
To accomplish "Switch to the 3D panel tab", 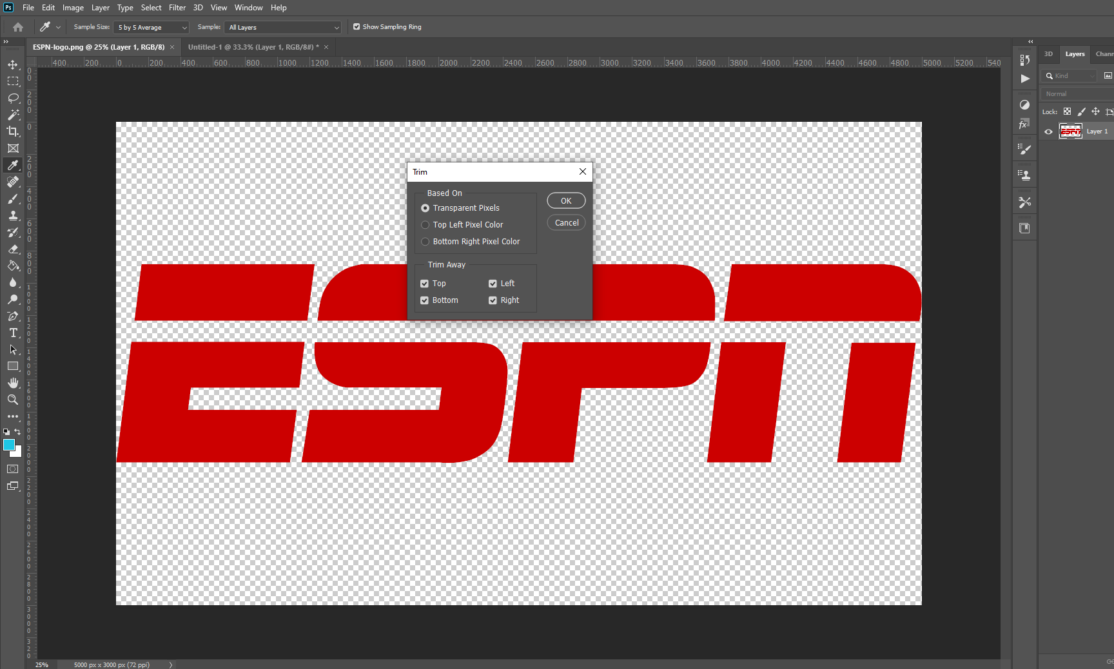I will (x=1048, y=54).
